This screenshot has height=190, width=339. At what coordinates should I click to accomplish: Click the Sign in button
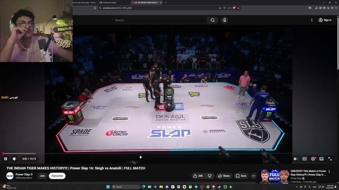point(325,20)
